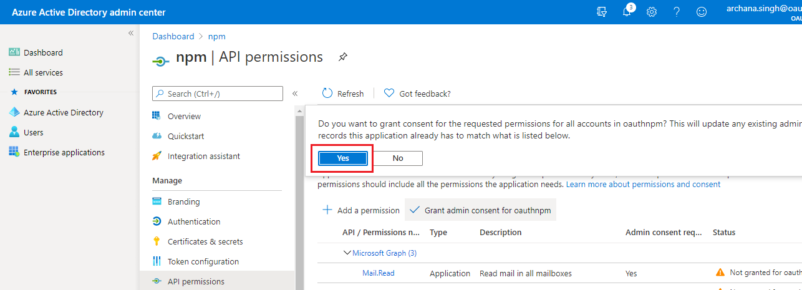The image size is (802, 290).
Task: Collapse the Microsoft Graph permissions group
Action: tap(347, 253)
